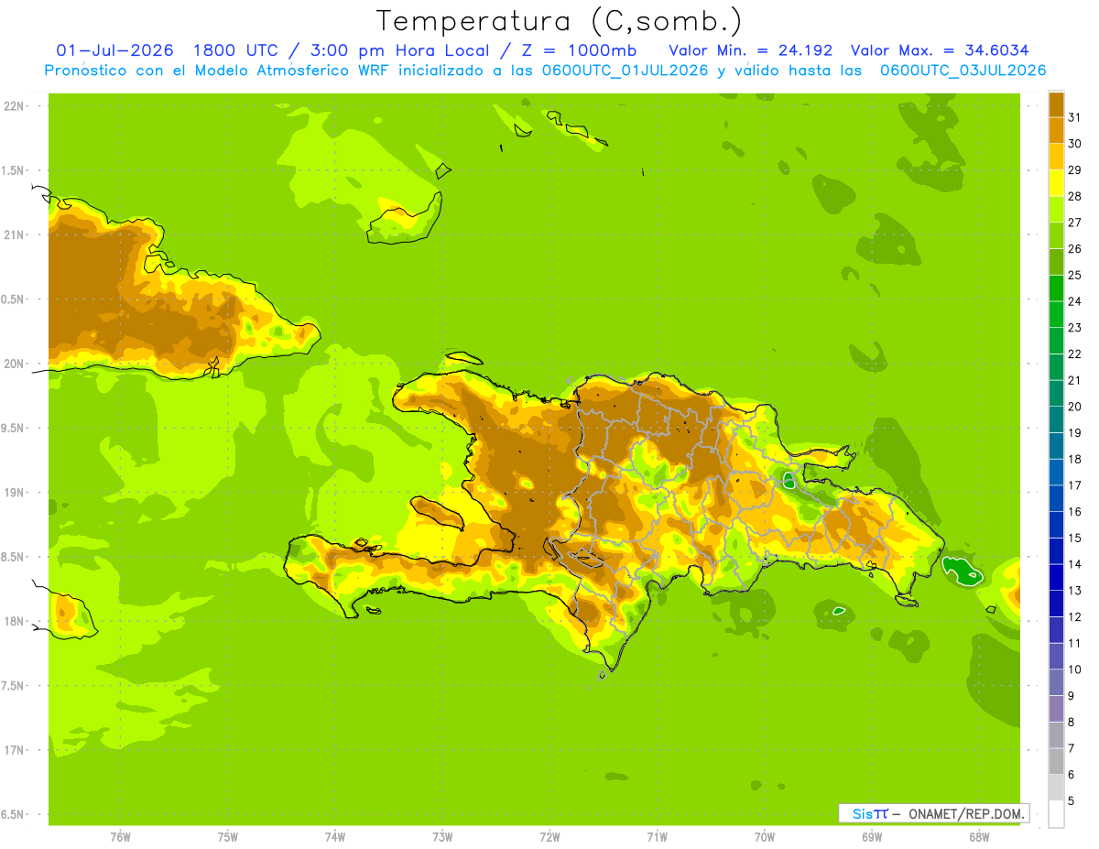Click the color bar label '24'
Screen dimensions: 1099x849
(1074, 301)
